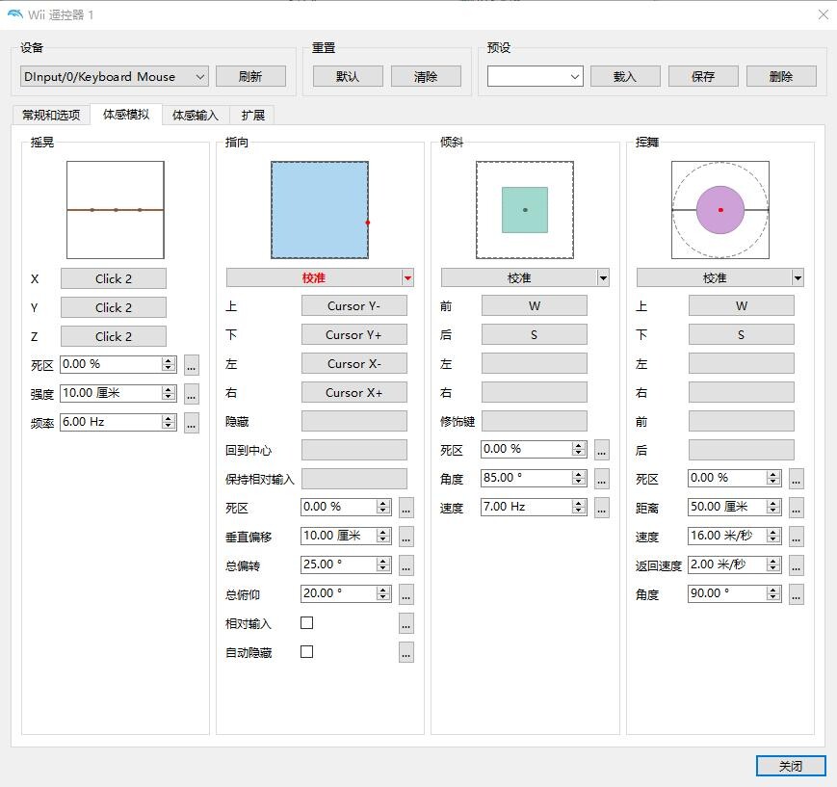Open the red arrow beside 指向 校准

[408, 278]
